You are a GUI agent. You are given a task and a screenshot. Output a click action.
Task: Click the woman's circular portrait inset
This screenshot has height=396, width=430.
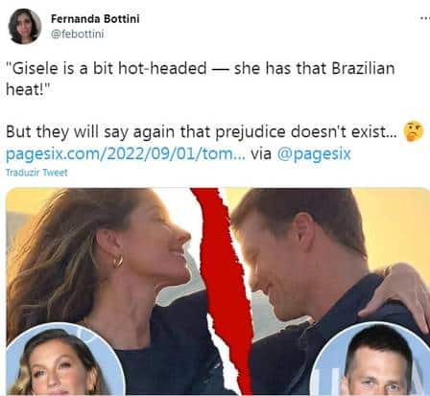(x=63, y=361)
